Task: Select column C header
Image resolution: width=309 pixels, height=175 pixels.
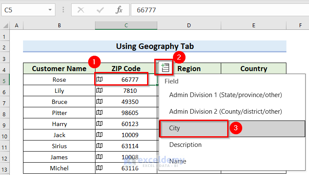Action: click(126, 26)
